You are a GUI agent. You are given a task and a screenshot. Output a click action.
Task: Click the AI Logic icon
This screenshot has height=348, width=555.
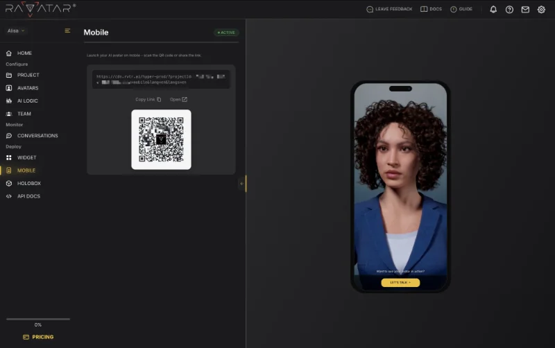9,101
